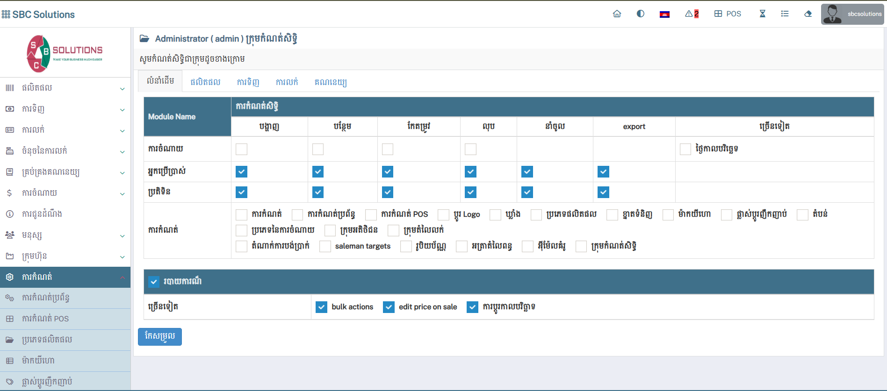This screenshot has height=391, width=887.
Task: Switch to the គណនេយ្យ tab
Action: (331, 82)
